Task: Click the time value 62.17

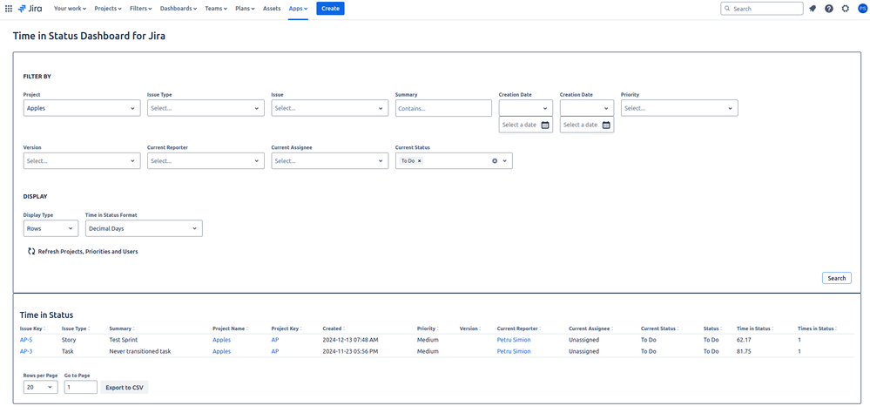Action: (744, 340)
